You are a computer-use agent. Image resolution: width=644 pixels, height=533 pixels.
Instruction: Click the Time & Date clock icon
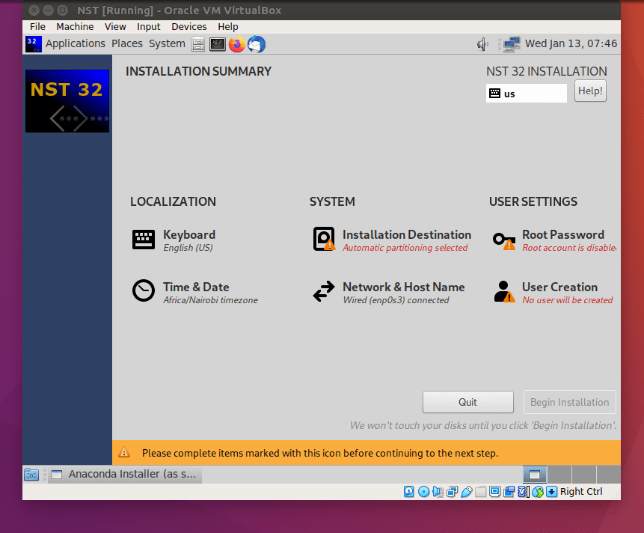tap(144, 290)
